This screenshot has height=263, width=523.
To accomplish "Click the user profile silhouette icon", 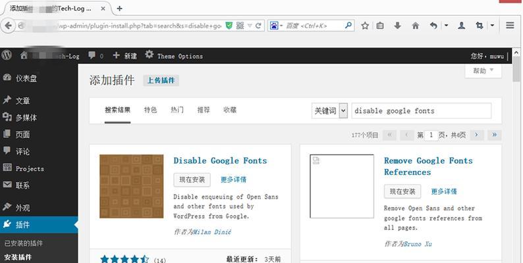I will 462,25.
